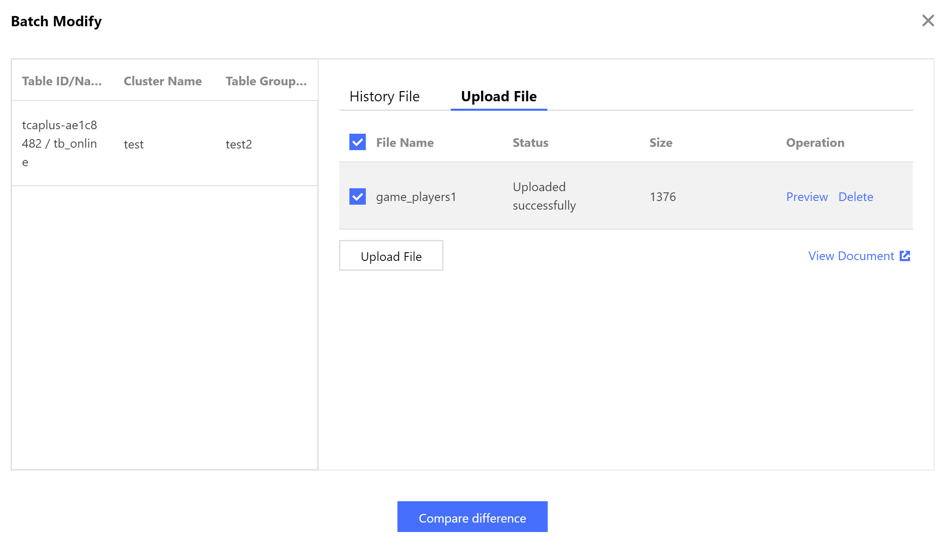Click the test2 table group cell

click(239, 144)
